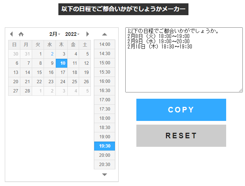Select the 14:30 time slot
The width and height of the screenshot is (245, 186).
tap(105, 54)
